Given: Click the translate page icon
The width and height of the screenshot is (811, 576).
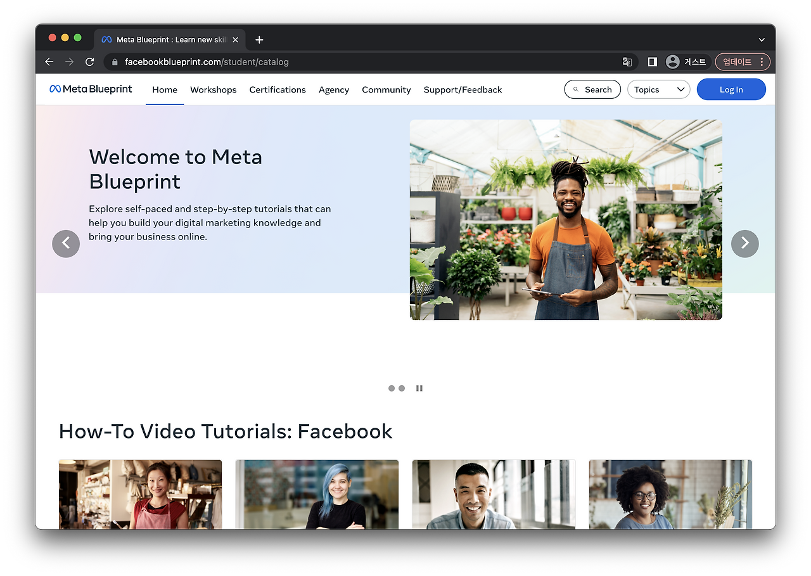Looking at the screenshot, I should coord(627,61).
